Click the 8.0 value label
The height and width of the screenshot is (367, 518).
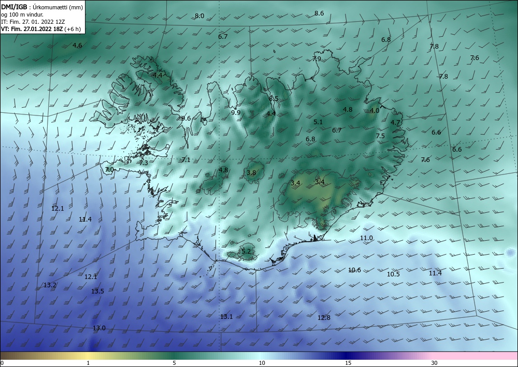point(199,16)
